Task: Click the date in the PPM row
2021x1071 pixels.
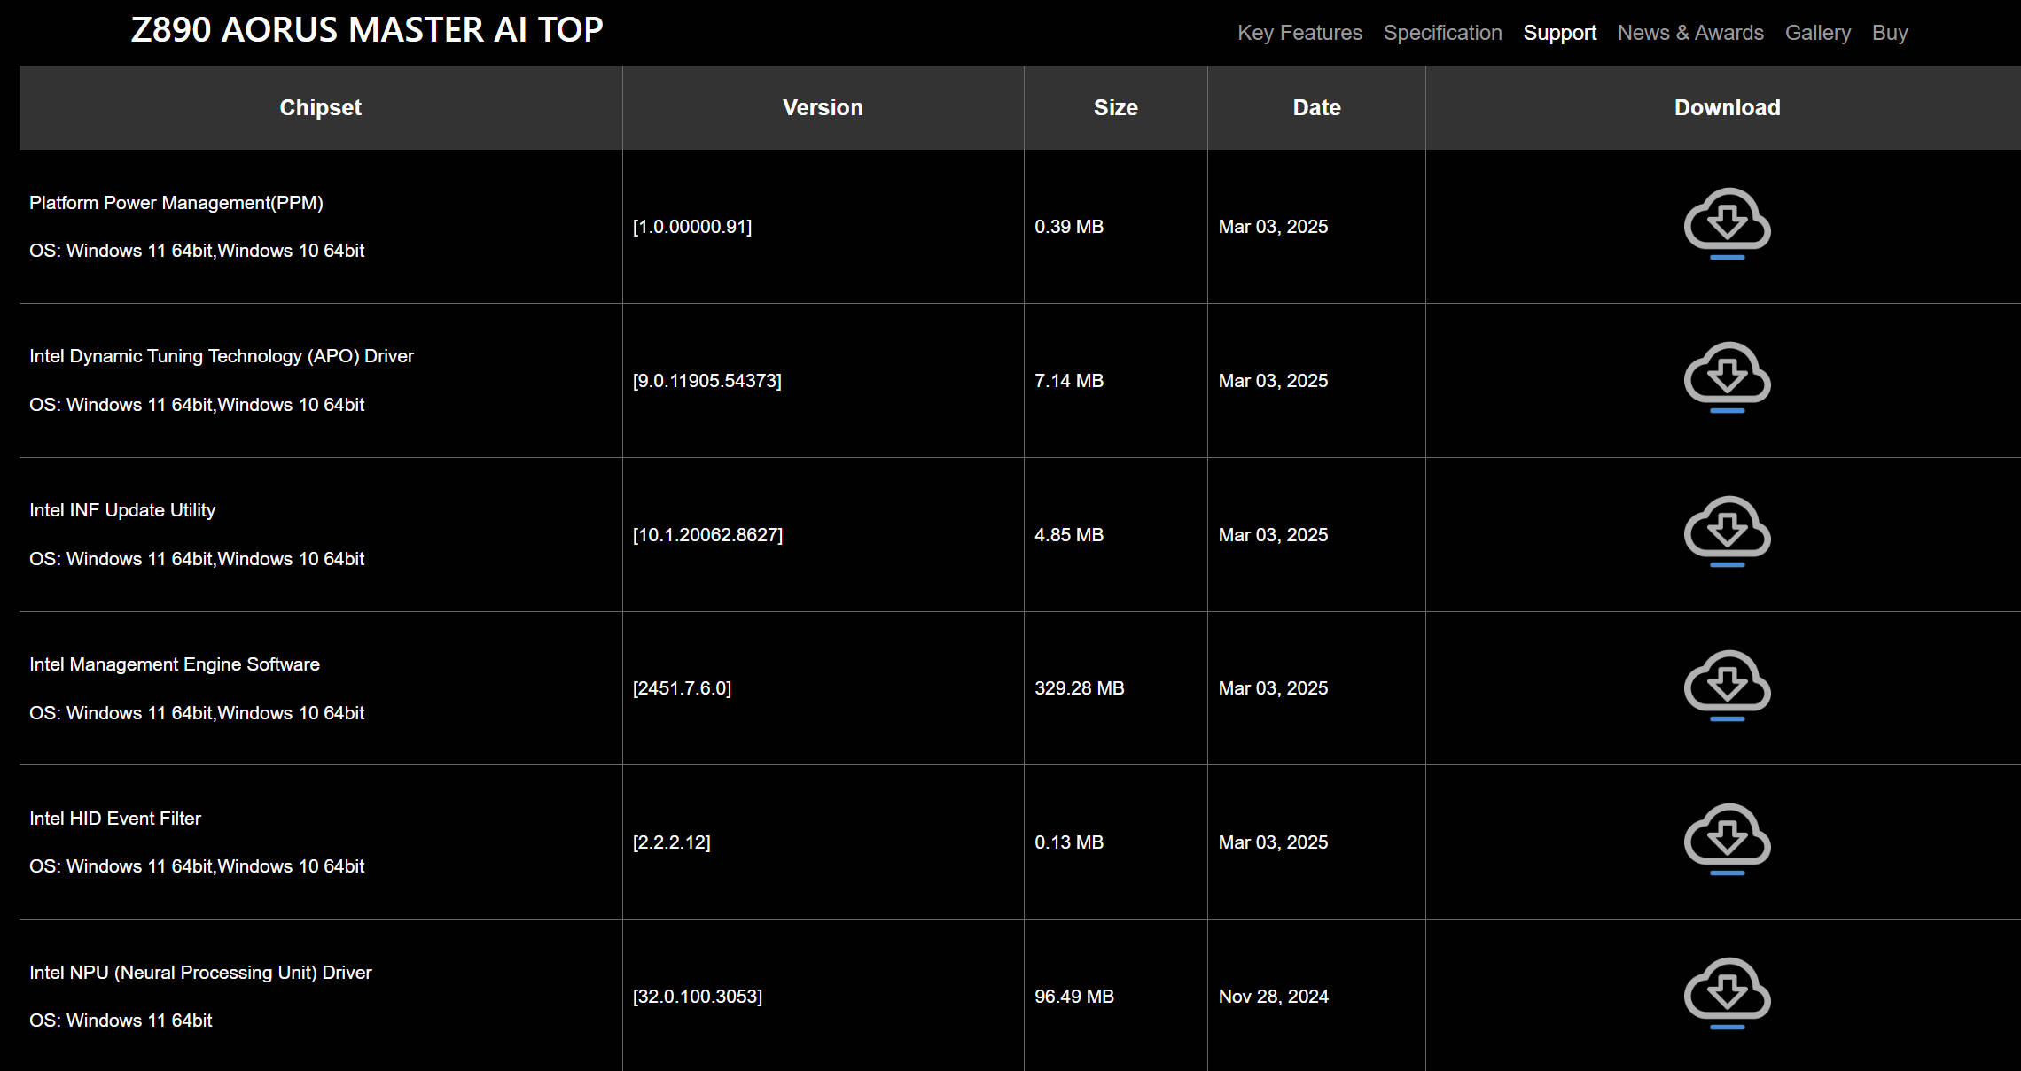Action: 1274,227
